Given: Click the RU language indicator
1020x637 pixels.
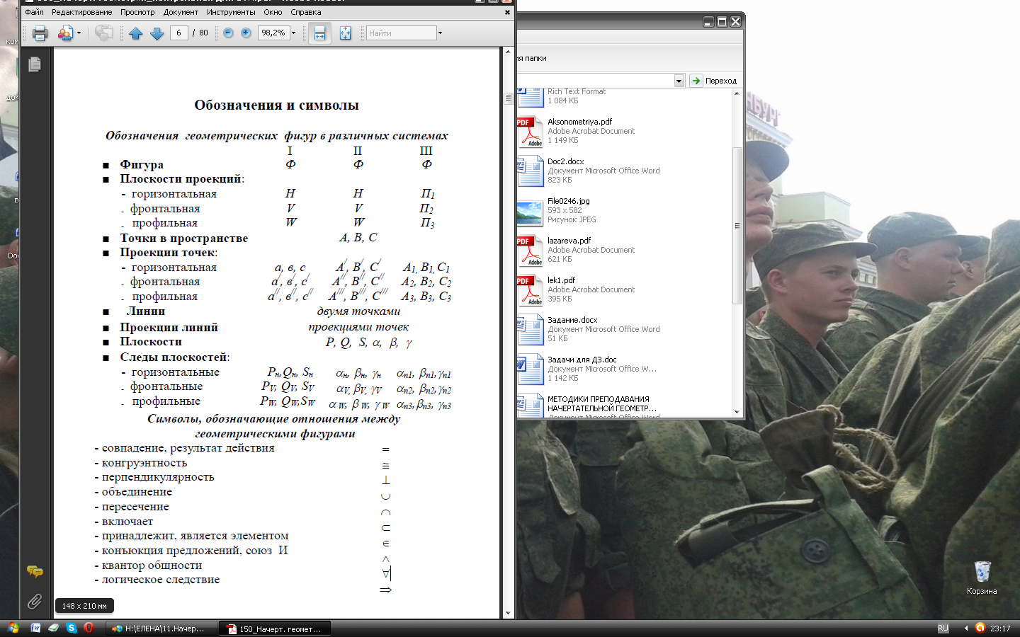Looking at the screenshot, I should [943, 628].
